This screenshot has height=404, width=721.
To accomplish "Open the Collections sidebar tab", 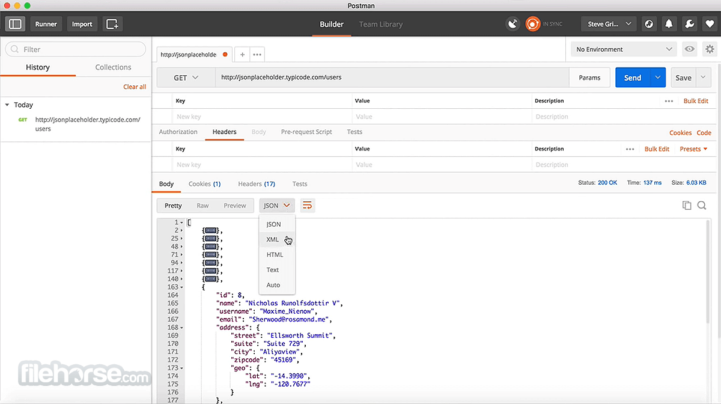I will tap(113, 67).
